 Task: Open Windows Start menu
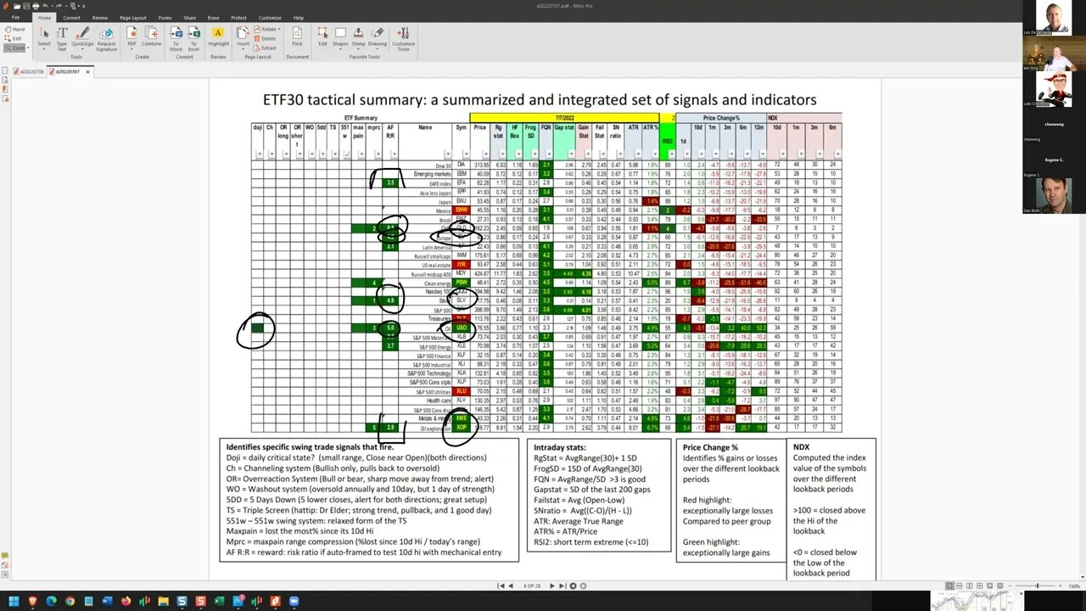tap(14, 602)
